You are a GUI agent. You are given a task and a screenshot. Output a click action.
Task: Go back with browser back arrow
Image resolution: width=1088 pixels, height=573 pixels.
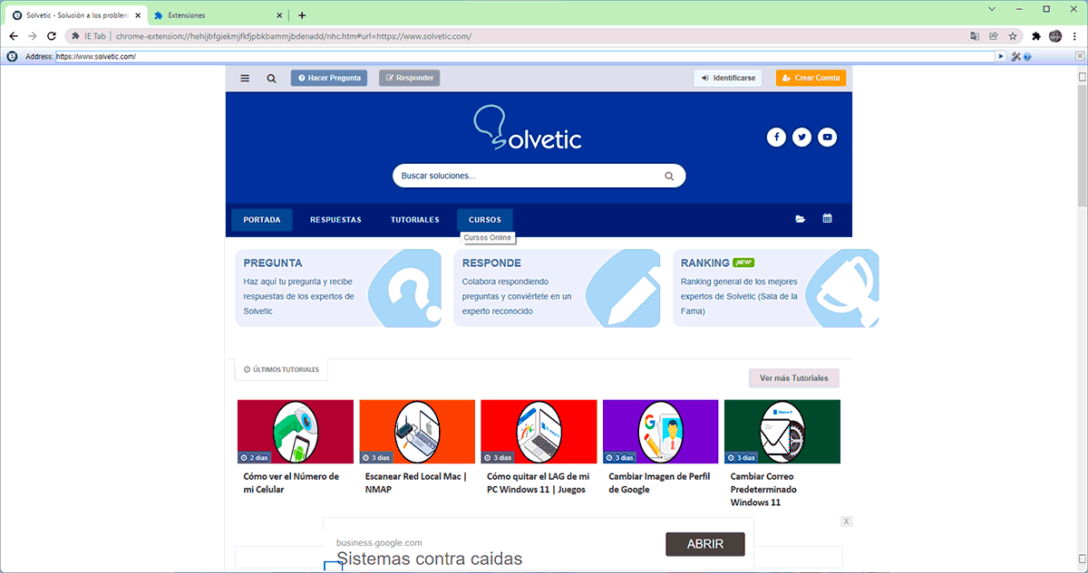click(14, 36)
